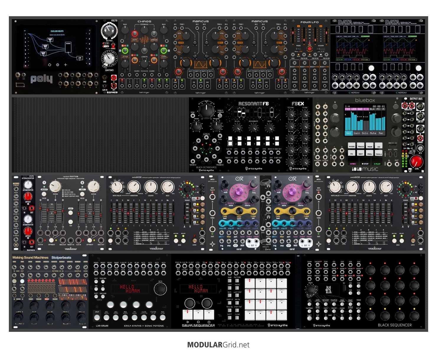
Task: Push the FILTER button on LXR Drum
Action: click(x=153, y=318)
